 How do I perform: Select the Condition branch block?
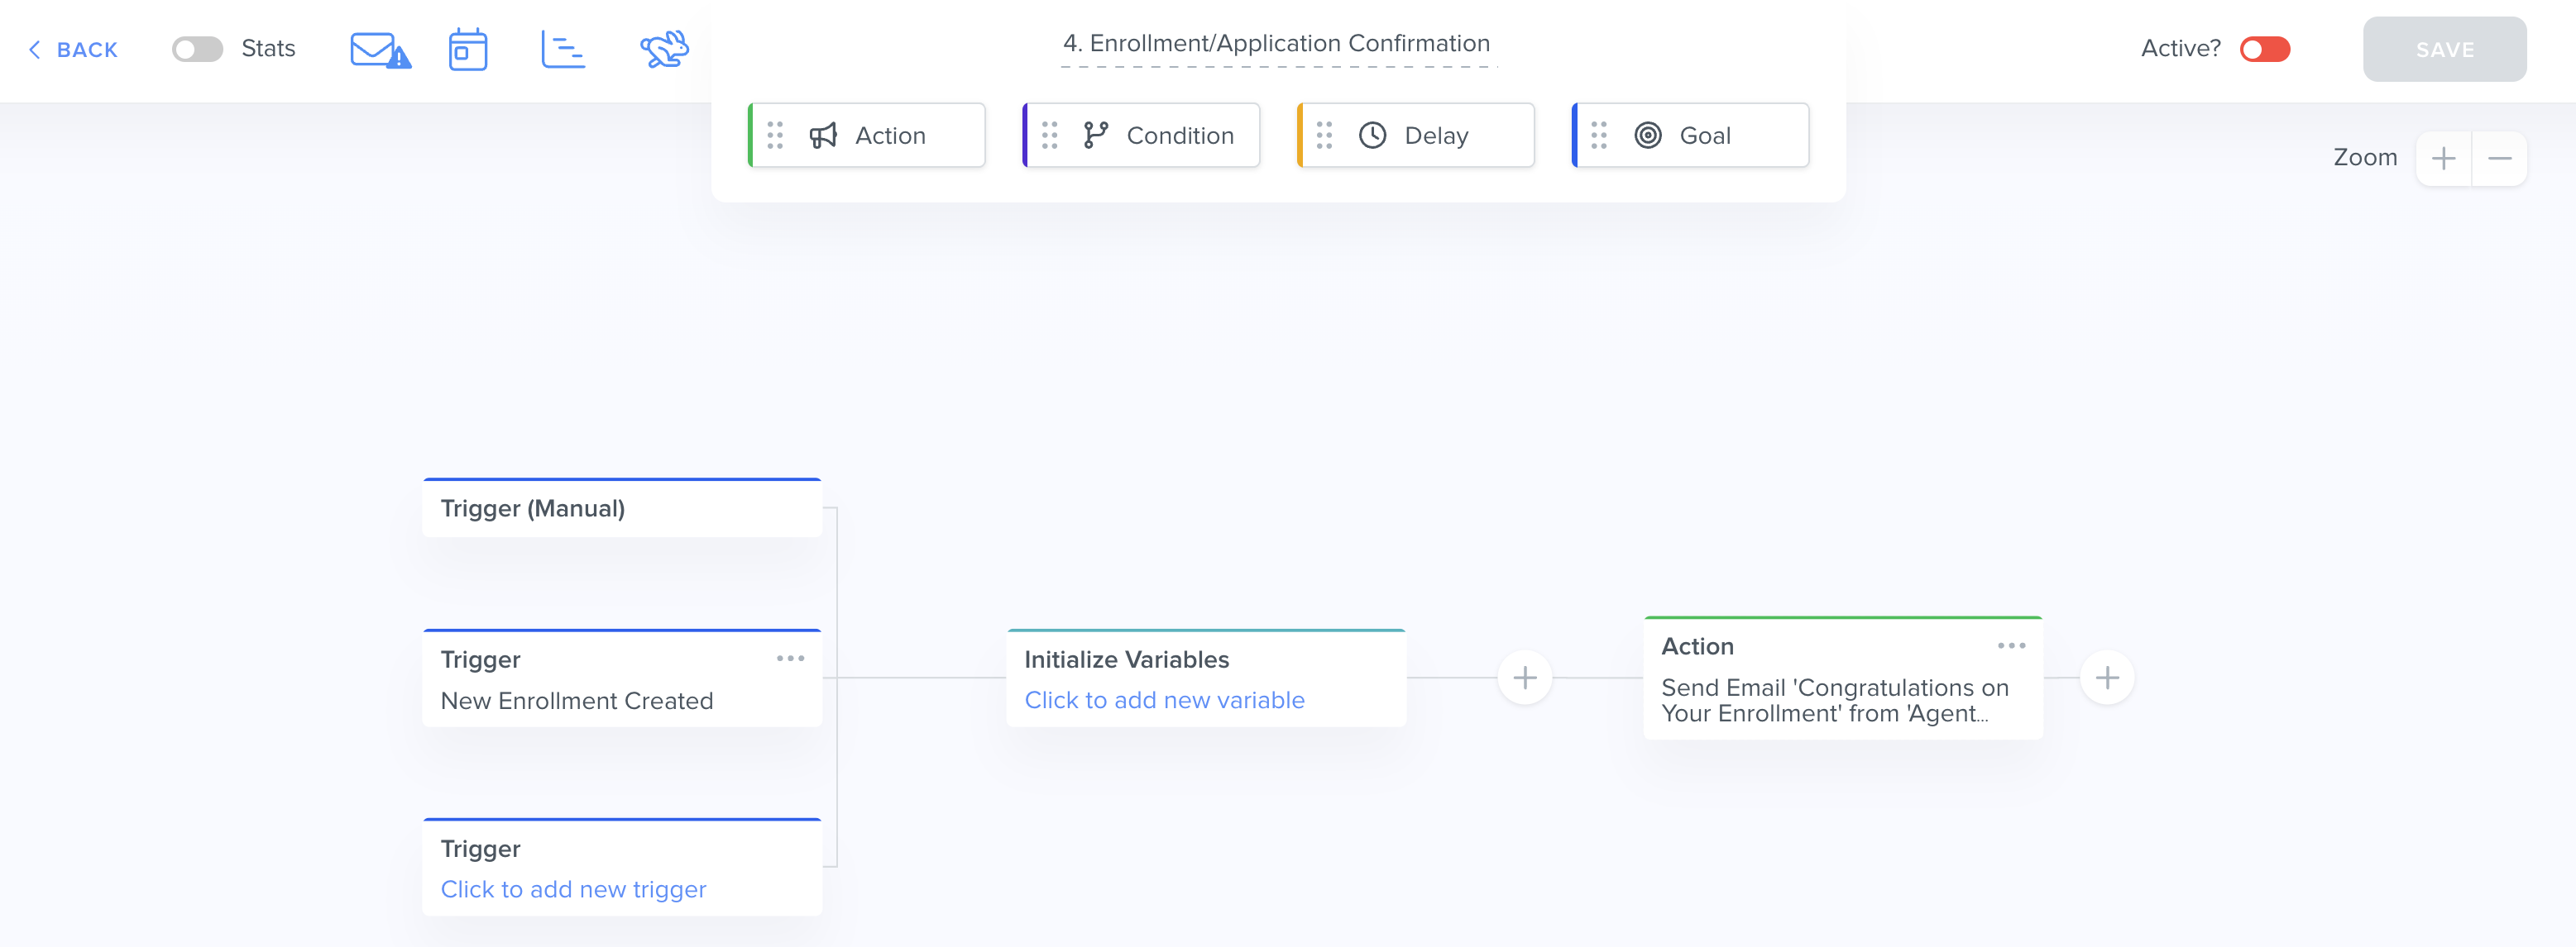pos(1141,135)
